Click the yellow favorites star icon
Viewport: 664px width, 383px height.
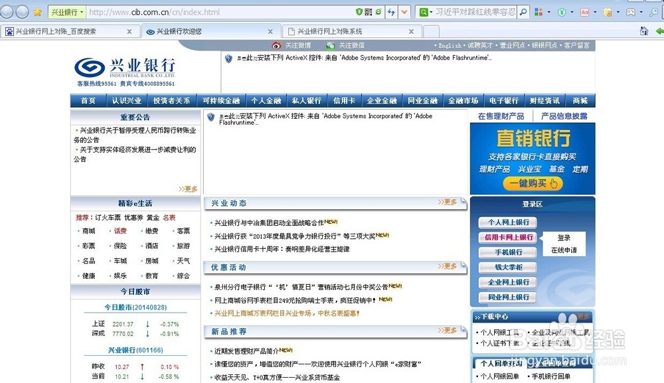pos(38,12)
